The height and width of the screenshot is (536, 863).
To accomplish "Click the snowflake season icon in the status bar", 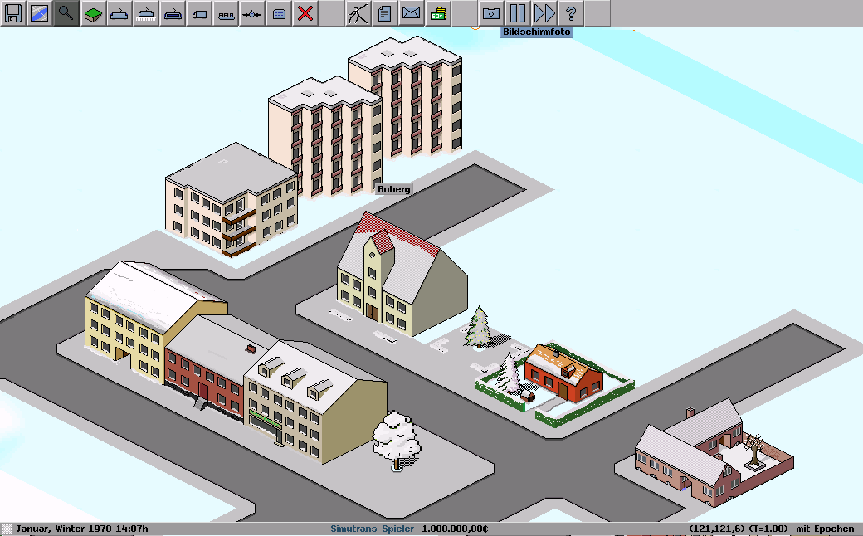I will point(7,529).
